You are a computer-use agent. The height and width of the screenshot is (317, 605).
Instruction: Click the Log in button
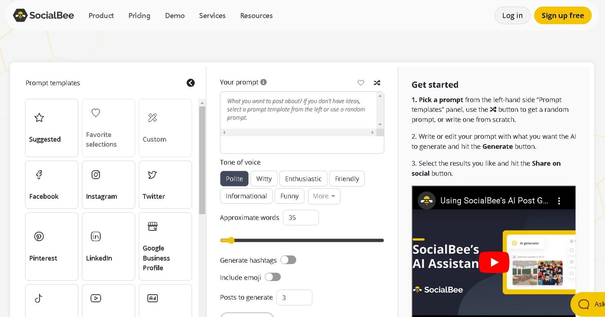512,15
